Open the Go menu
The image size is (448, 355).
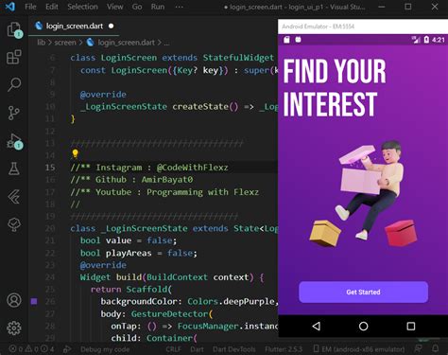click(137, 7)
